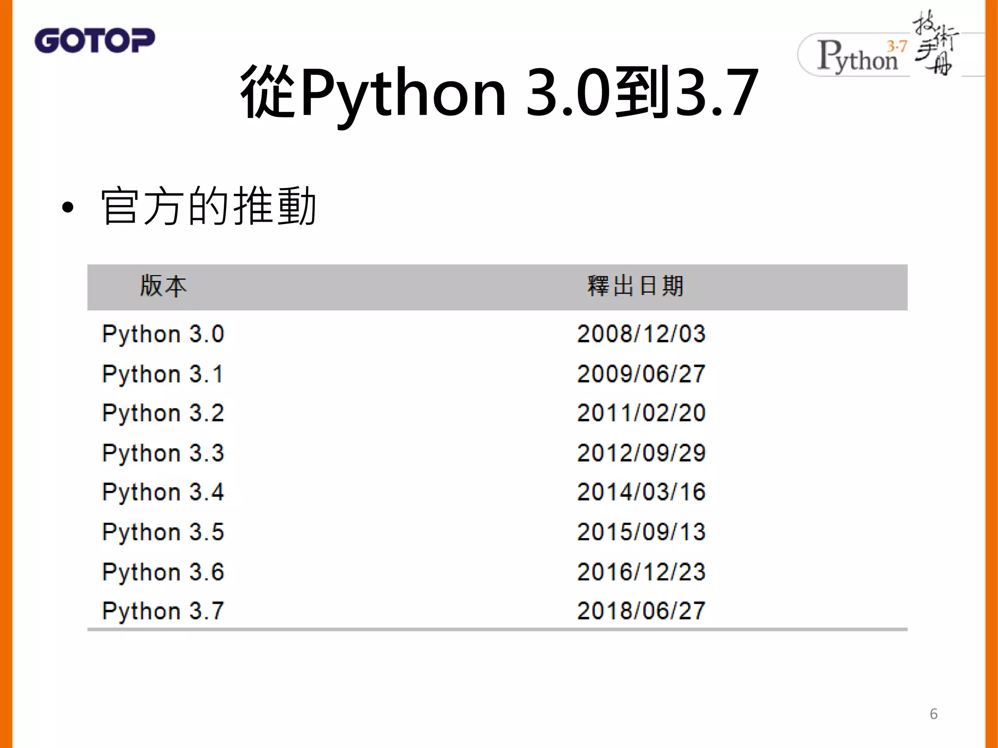Click the 釋出日期 column header
The height and width of the screenshot is (748, 998).
coord(636,286)
